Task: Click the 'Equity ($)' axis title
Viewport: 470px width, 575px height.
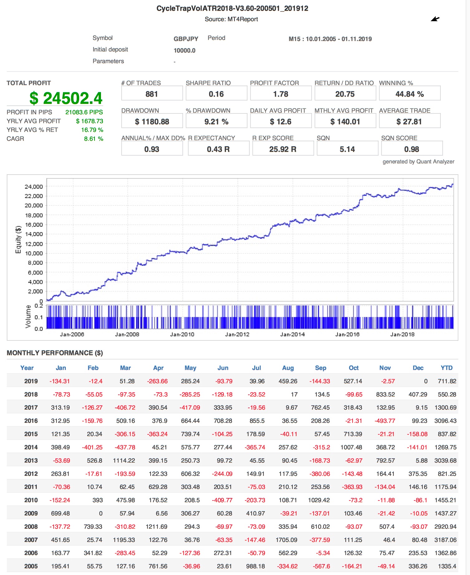Action: 18,239
